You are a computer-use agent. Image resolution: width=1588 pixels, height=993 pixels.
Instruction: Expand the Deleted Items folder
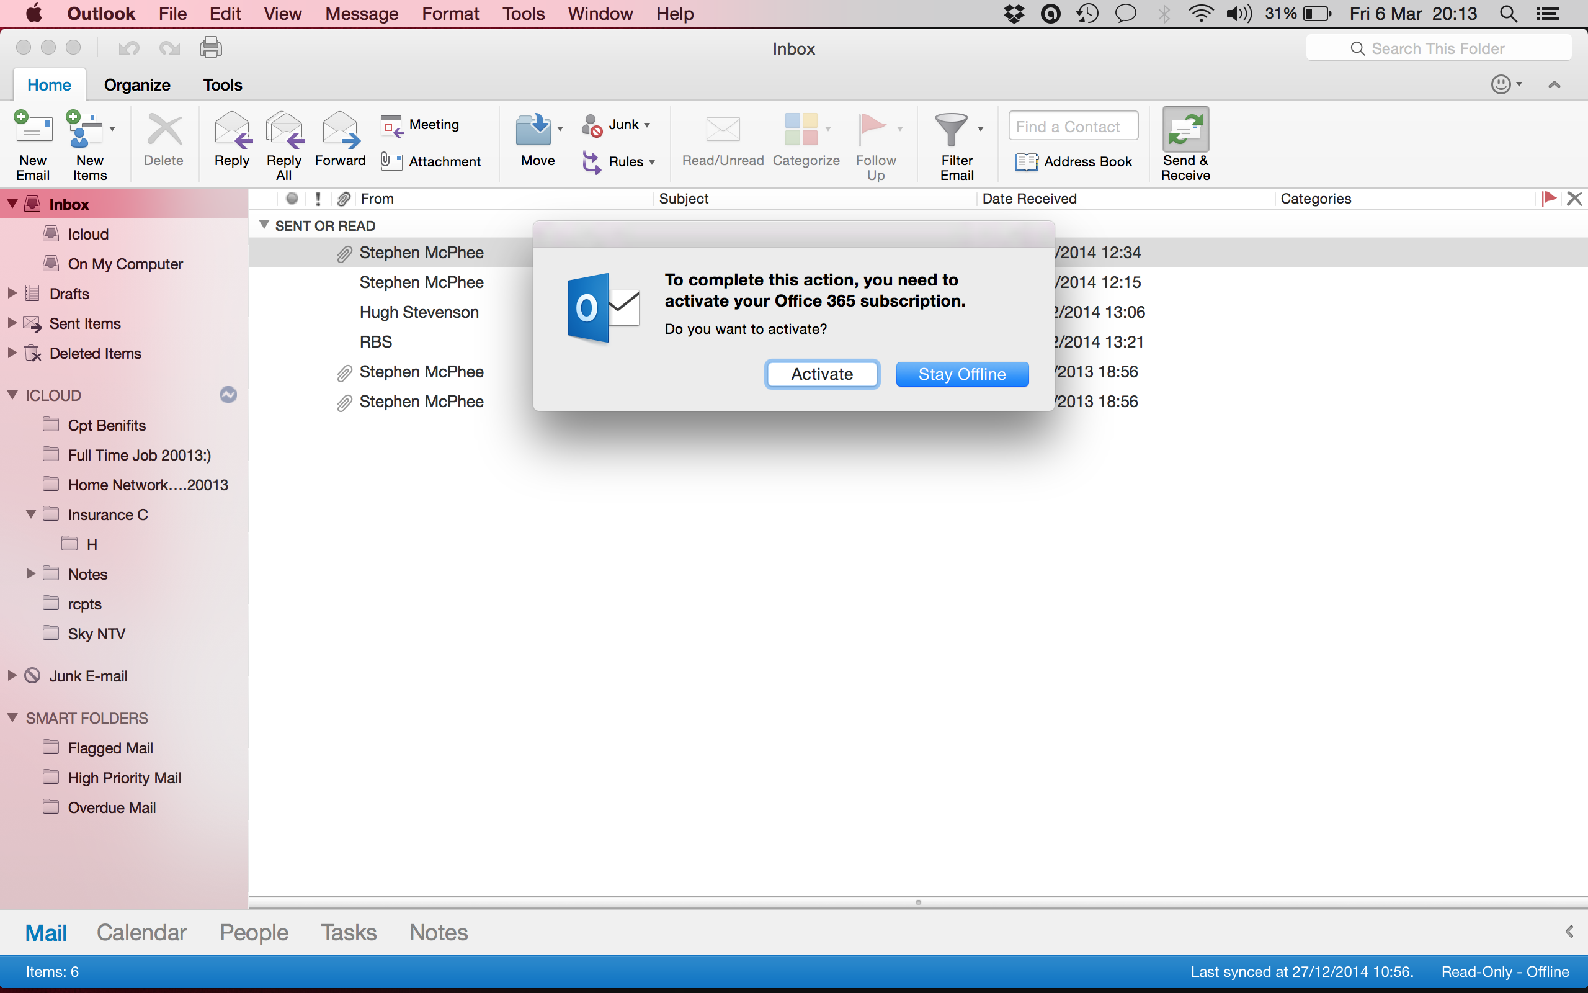[x=11, y=353]
